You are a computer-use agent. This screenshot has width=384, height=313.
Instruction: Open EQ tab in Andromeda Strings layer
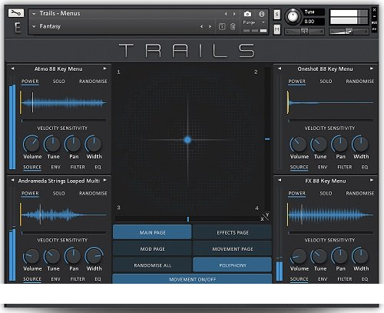pos(98,279)
